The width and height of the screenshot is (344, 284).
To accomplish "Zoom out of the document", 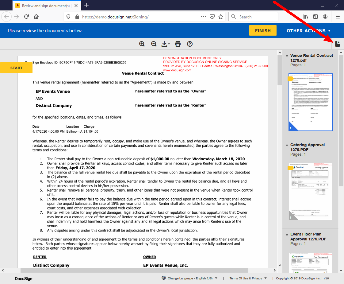I will tap(154, 44).
